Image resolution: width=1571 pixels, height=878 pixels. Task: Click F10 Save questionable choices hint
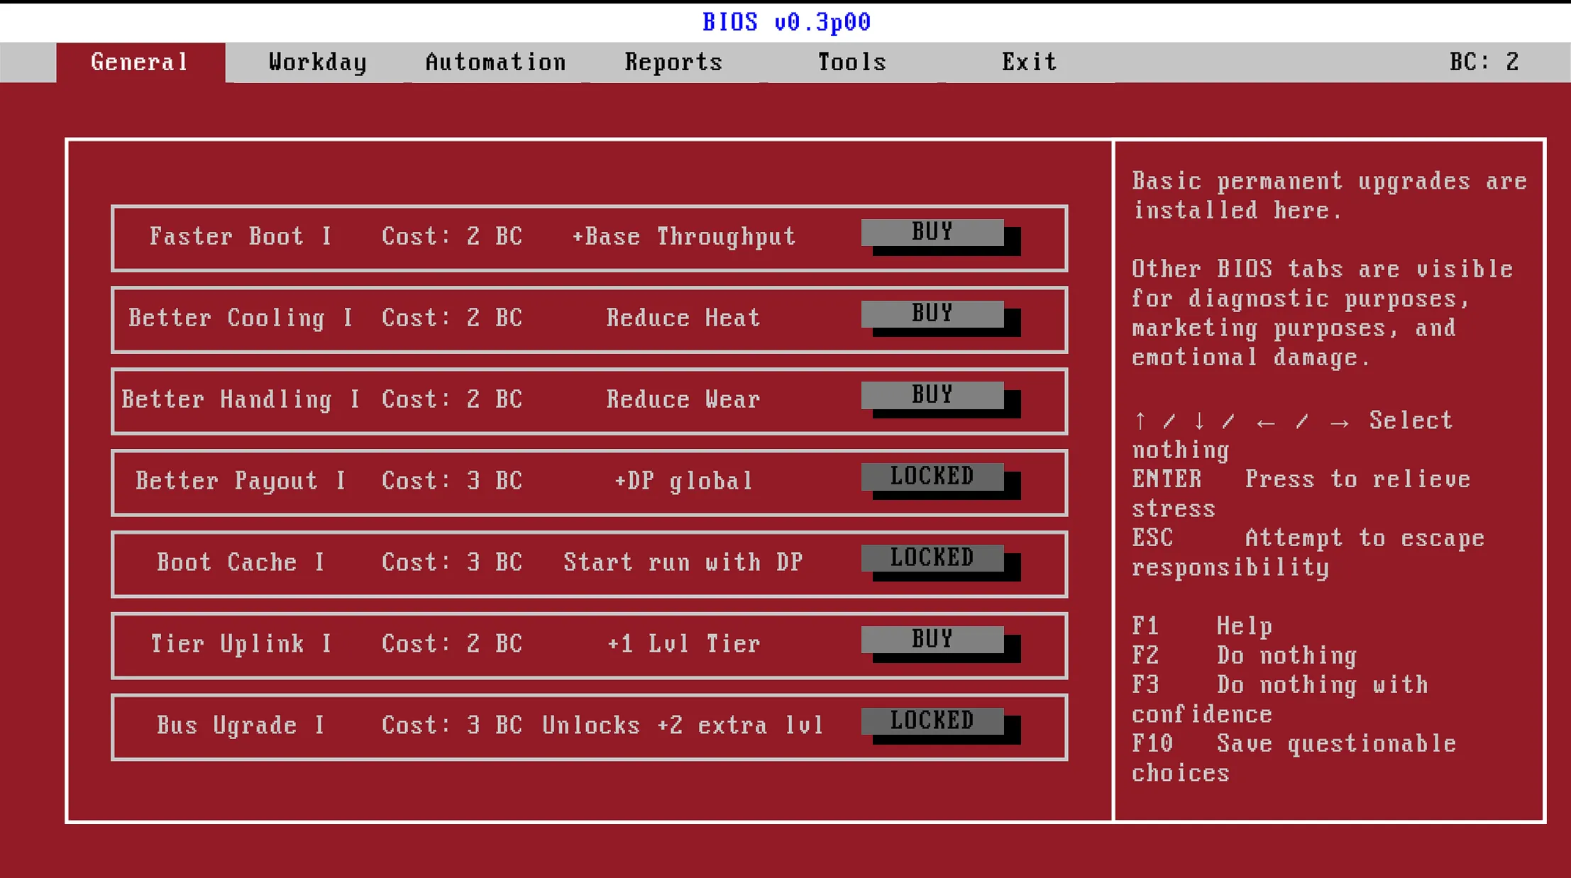(x=1294, y=759)
